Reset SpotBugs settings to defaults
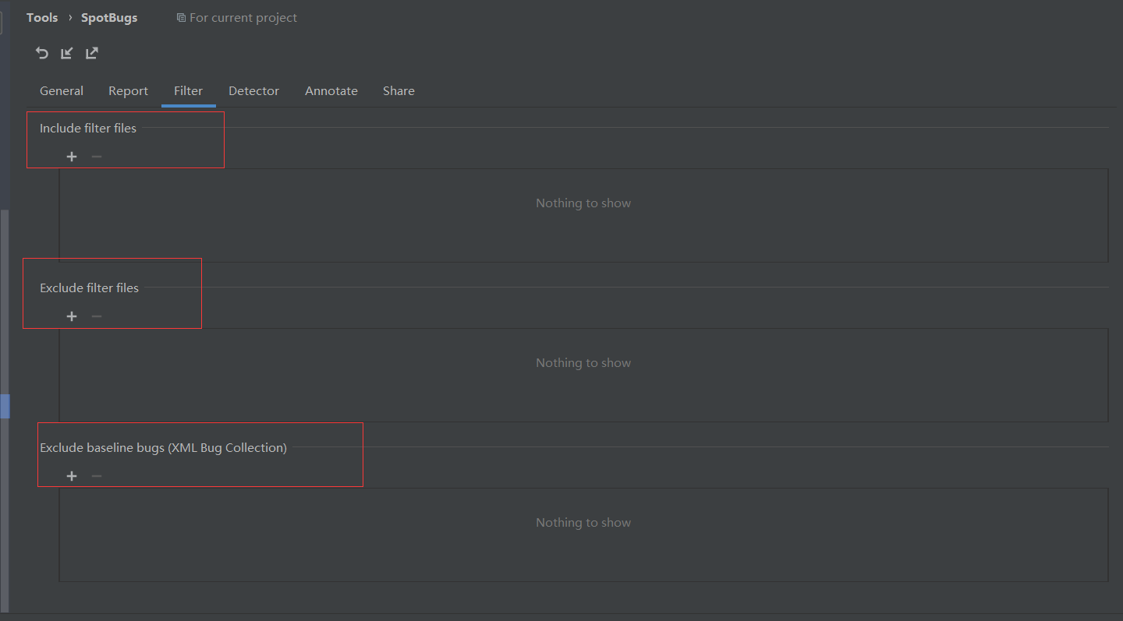1123x621 pixels. click(x=41, y=53)
